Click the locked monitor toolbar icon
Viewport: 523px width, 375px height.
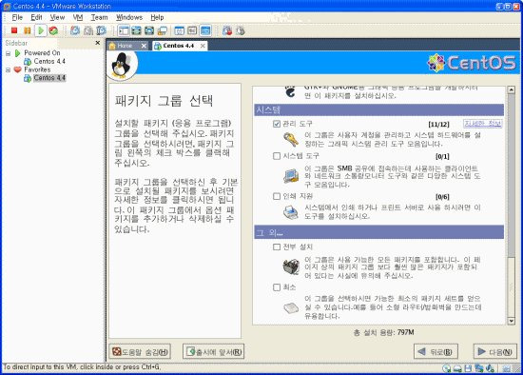[162, 30]
